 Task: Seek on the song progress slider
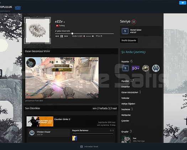pos(84,34)
